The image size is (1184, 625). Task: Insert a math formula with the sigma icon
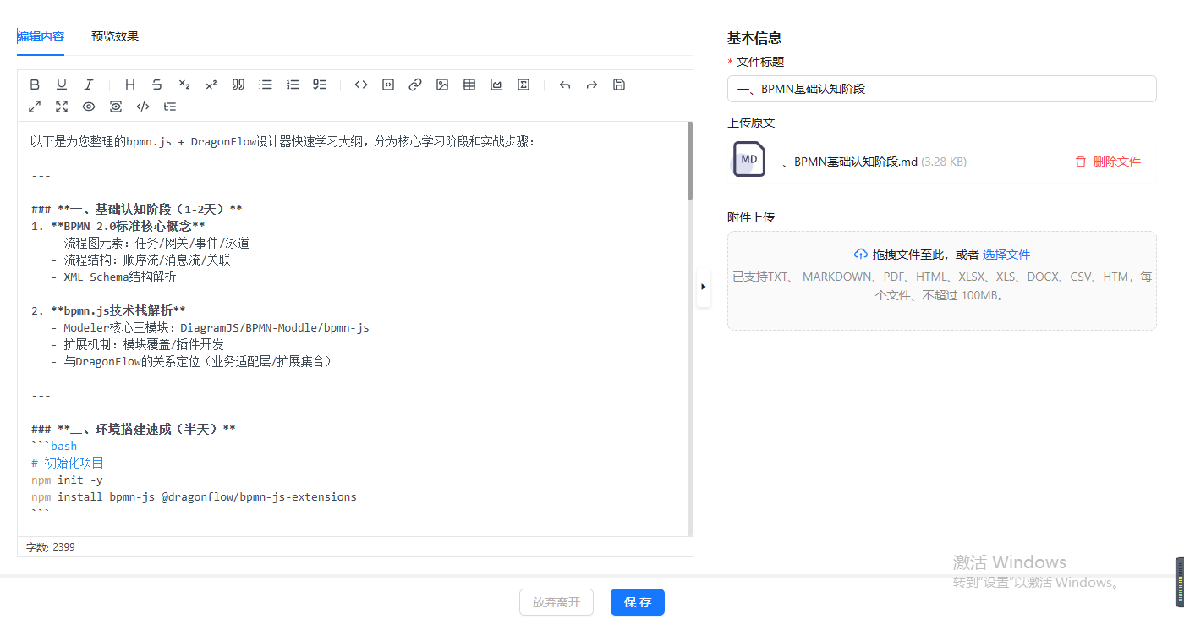click(x=523, y=85)
